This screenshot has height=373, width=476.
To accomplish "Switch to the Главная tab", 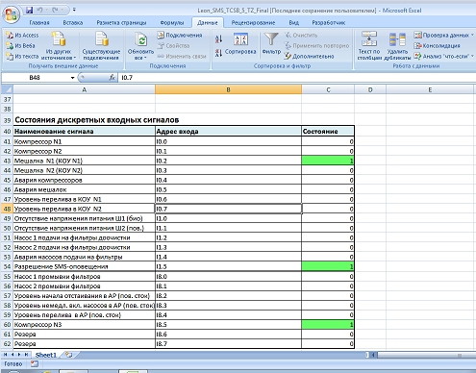I will coord(39,23).
